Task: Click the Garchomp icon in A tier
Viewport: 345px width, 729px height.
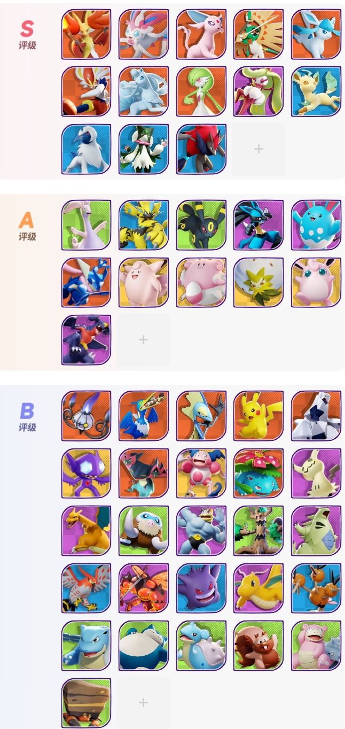Action: [87, 340]
